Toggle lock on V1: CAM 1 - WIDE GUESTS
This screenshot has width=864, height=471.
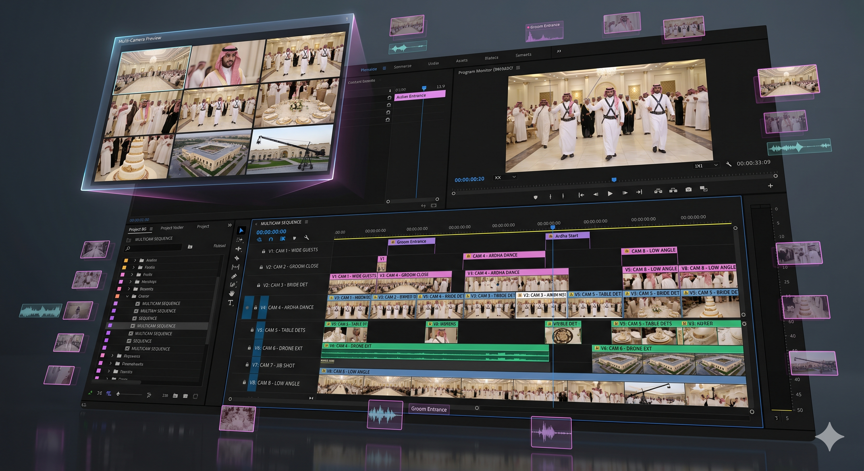[264, 251]
